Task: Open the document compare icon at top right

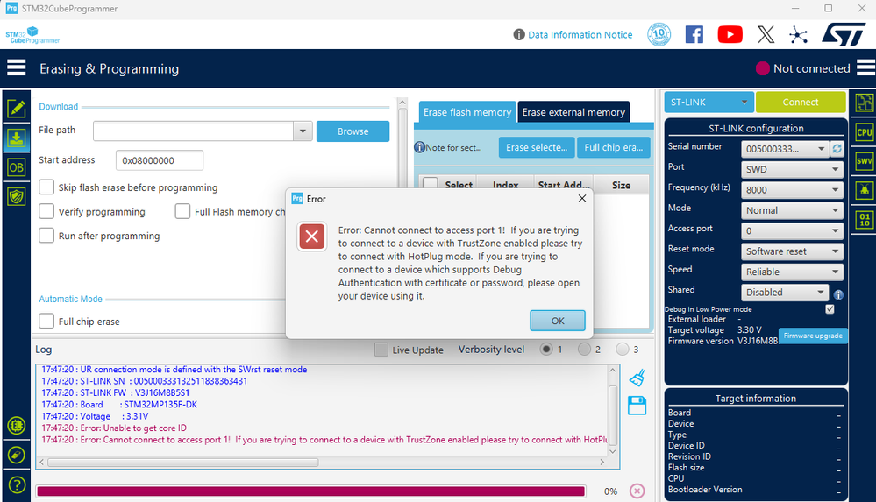Action: 864,103
